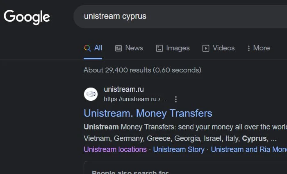Open "Unistream. Money Transfers" result title
The width and height of the screenshot is (287, 174).
pos(148,113)
